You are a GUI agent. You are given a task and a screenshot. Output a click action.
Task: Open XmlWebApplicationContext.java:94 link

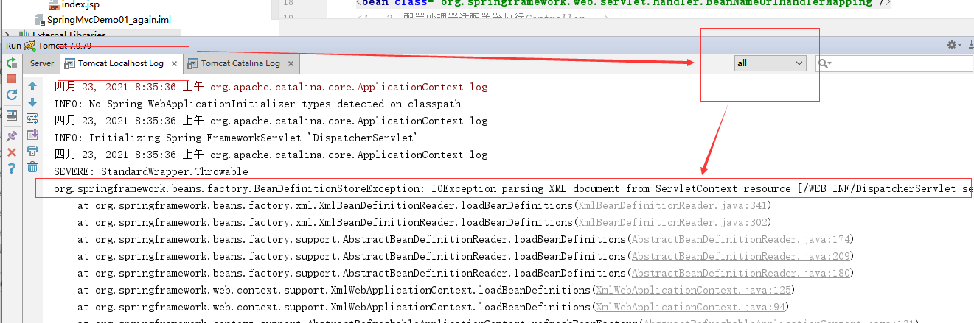pos(690,307)
